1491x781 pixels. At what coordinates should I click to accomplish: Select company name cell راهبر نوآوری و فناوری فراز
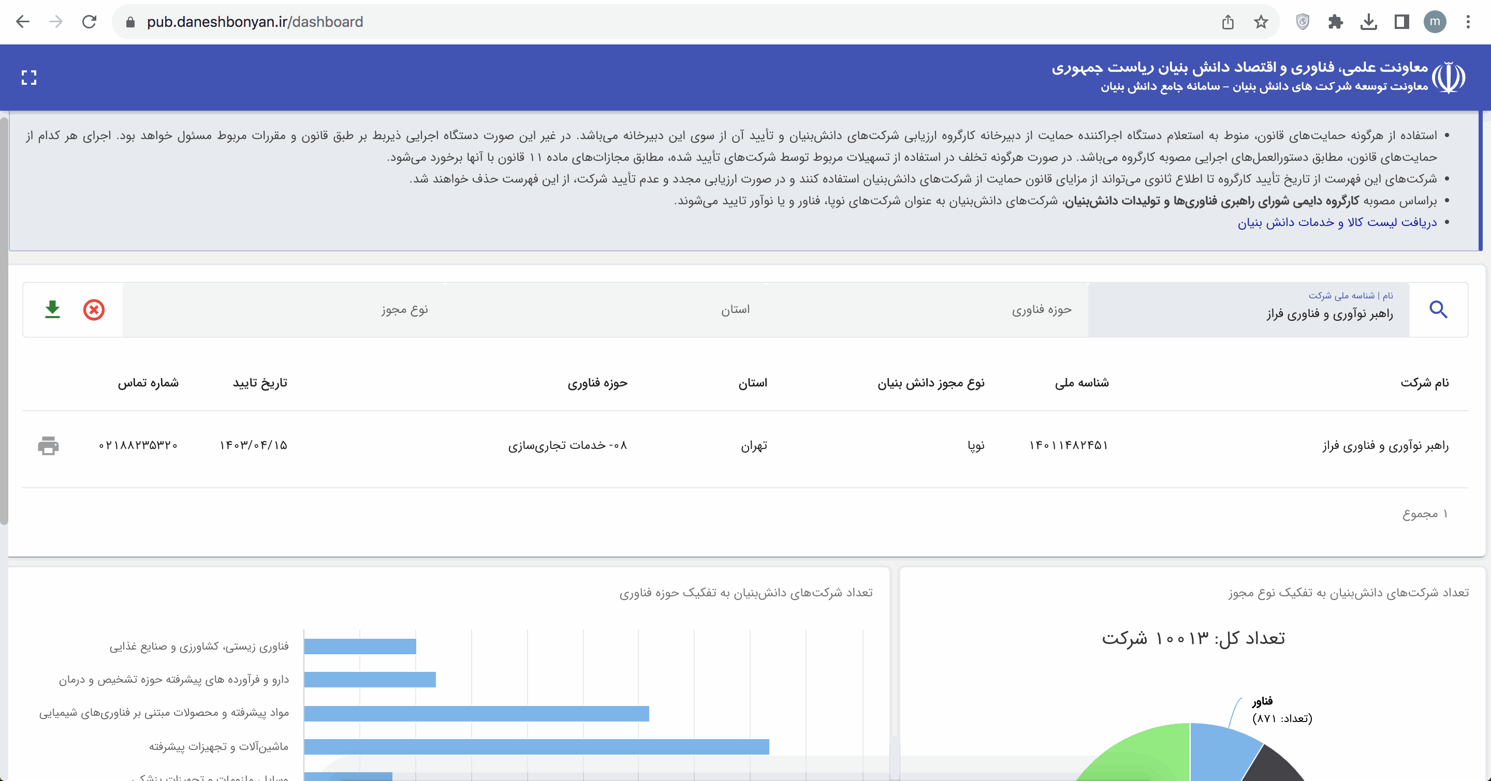click(x=1385, y=446)
